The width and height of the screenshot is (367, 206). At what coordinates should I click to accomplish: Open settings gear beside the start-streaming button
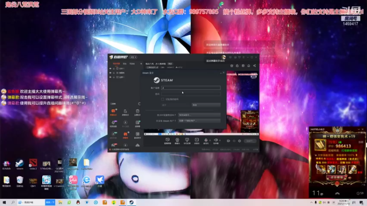pos(239,141)
